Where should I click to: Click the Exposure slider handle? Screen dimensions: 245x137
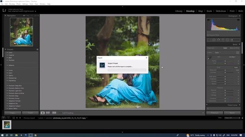225,70
